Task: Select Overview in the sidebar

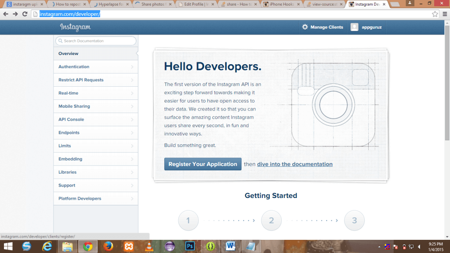Action: click(95, 54)
